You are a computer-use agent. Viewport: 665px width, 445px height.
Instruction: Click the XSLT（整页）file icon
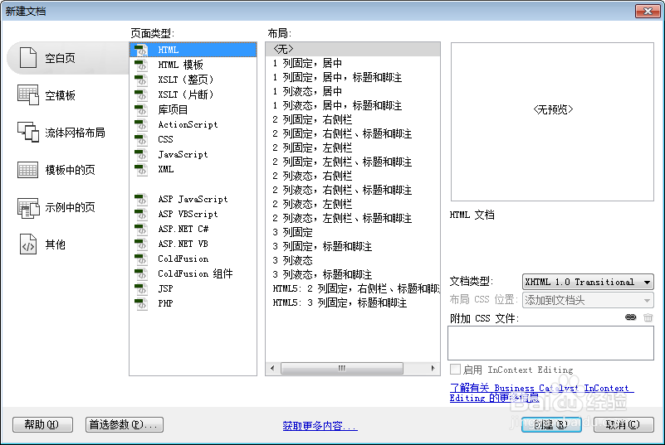click(x=141, y=80)
